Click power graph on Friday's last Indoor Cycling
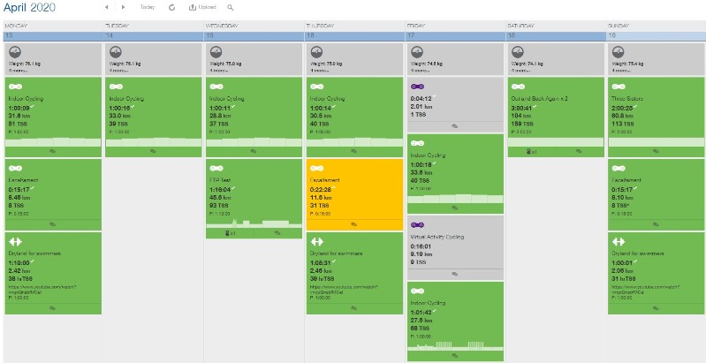Viewport: 706px width, 363px height. 455,346
